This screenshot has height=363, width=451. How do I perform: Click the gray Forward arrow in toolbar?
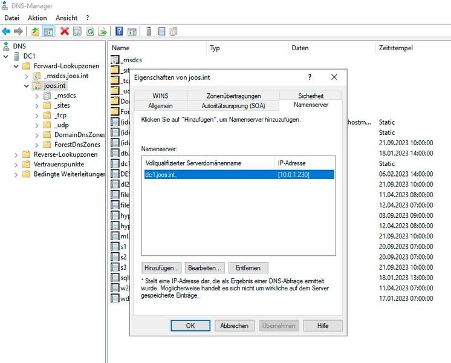tap(18, 31)
